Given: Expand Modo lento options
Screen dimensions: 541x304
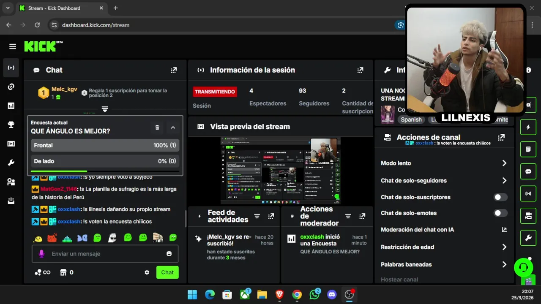Looking at the screenshot, I should point(504,163).
